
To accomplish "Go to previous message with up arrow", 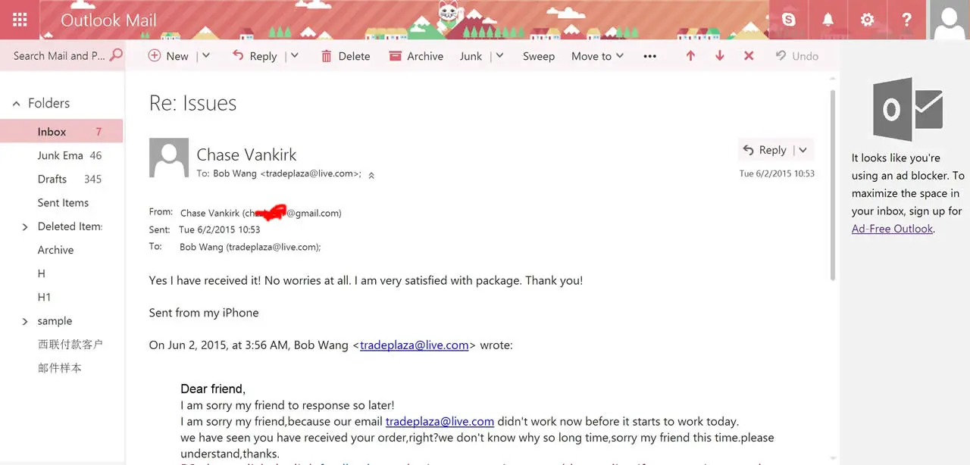I will pyautogui.click(x=690, y=56).
